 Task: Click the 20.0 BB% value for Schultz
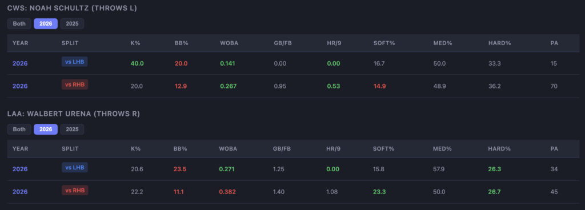click(x=181, y=63)
